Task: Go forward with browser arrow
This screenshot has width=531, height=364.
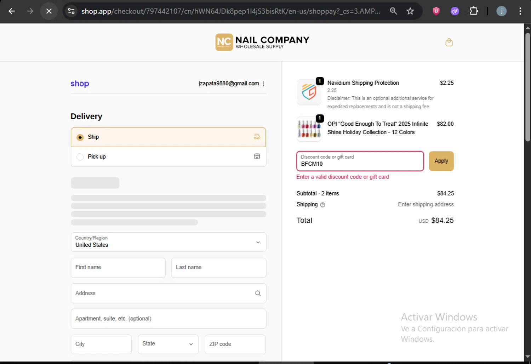Action: 30,11
